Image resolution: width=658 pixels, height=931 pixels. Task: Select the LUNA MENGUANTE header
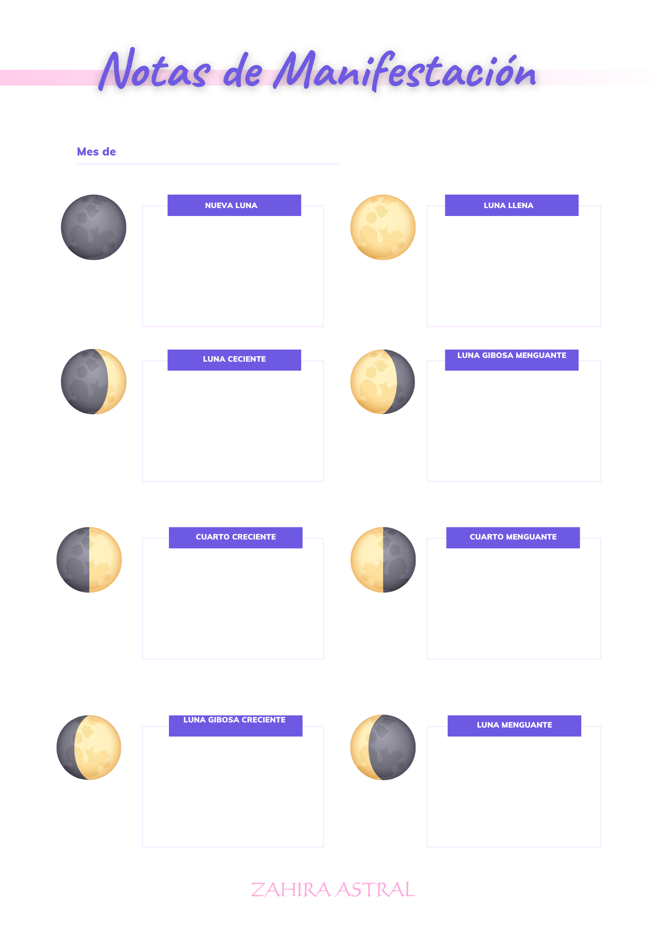[x=514, y=726]
